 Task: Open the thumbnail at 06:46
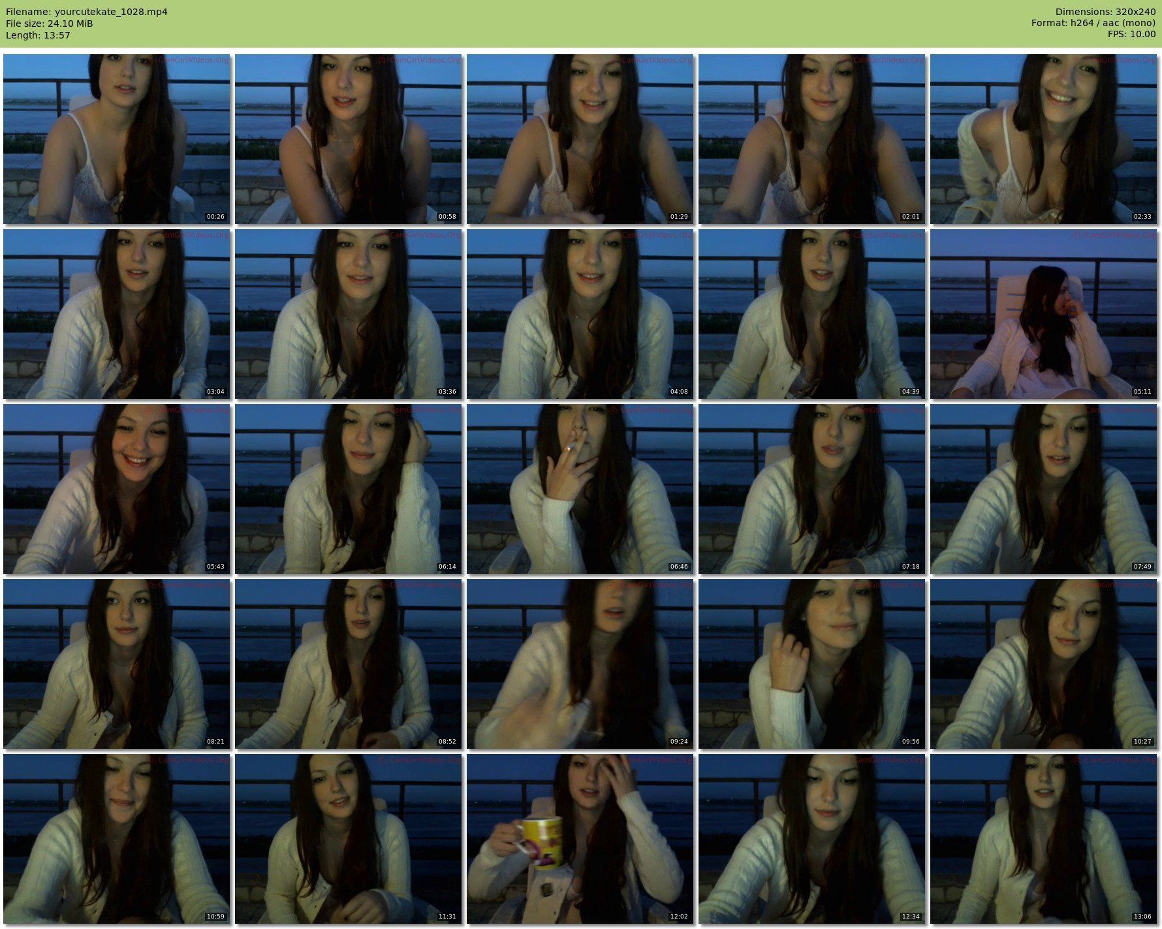580,489
